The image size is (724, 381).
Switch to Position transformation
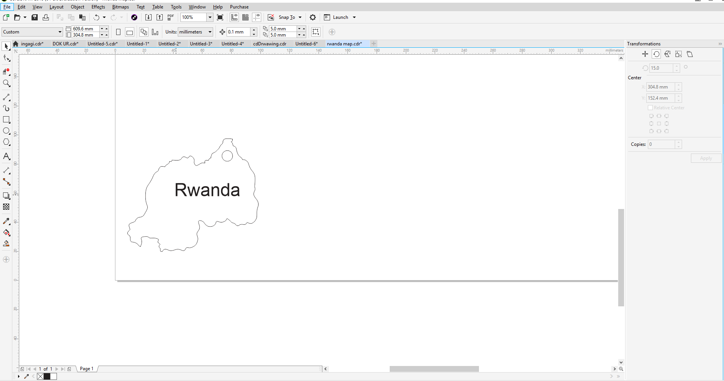tap(645, 54)
